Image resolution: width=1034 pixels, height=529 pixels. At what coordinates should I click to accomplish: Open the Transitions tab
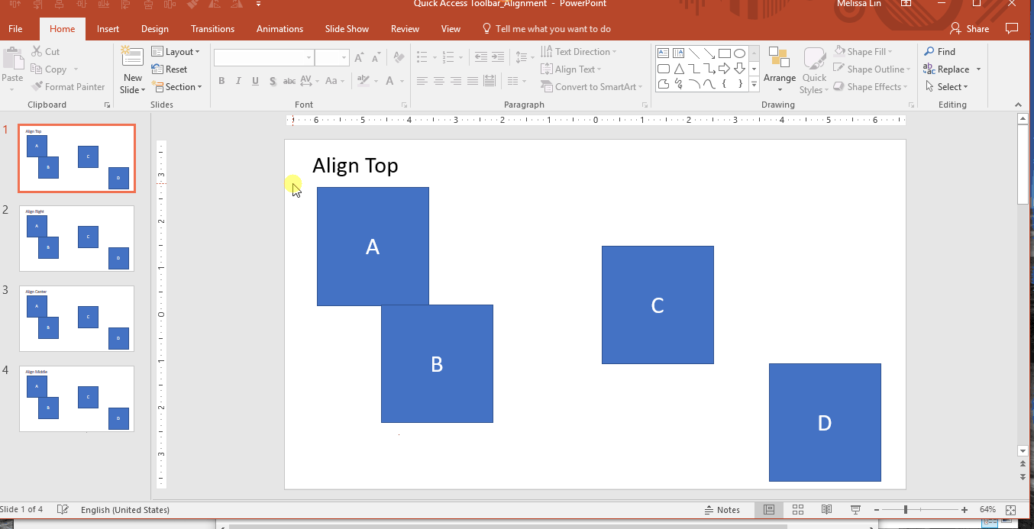pos(212,29)
